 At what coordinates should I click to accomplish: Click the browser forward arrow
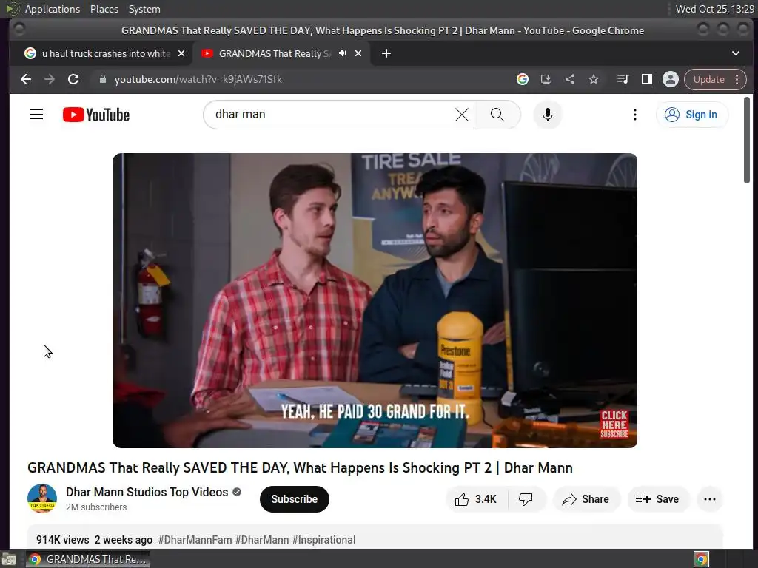[50, 79]
